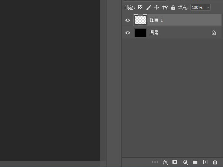This screenshot has height=167, width=223.
Task: Click the black 背景 layer thumbnail
Action: click(140, 33)
